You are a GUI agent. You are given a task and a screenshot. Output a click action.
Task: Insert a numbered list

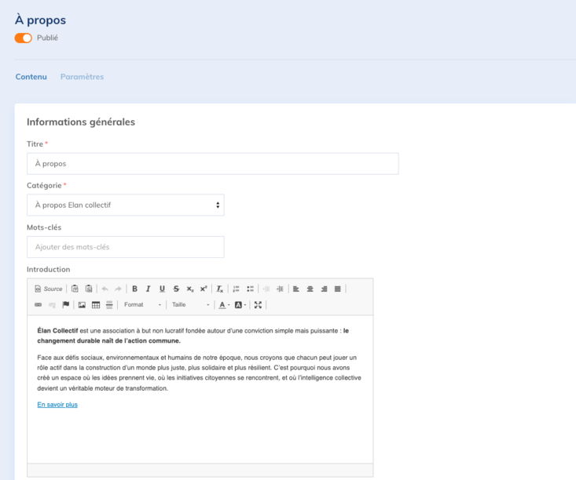[237, 289]
